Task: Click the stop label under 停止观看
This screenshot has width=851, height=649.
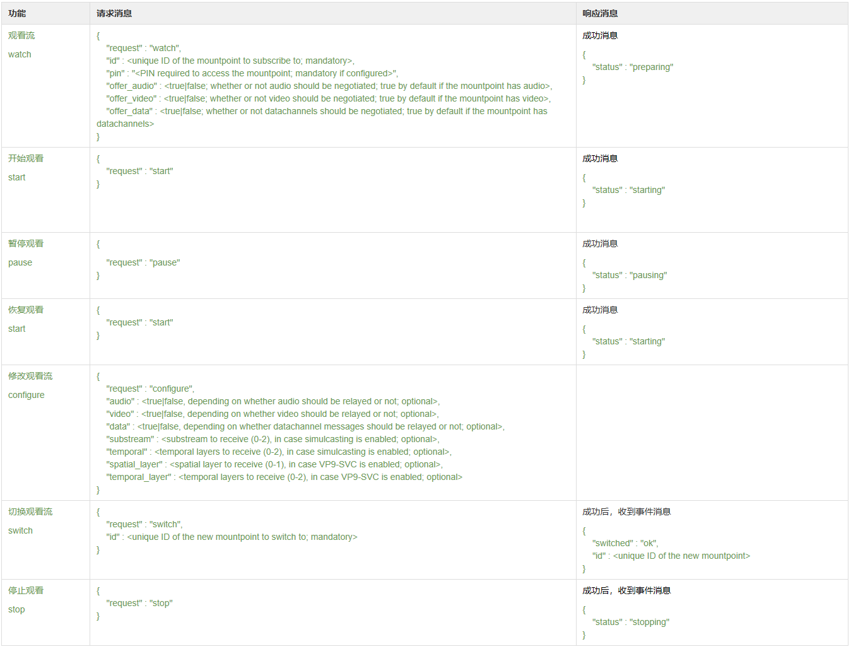Action: click(16, 609)
